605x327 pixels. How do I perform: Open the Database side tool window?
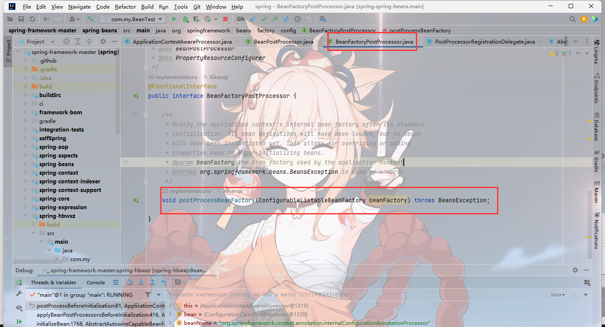[x=597, y=127]
